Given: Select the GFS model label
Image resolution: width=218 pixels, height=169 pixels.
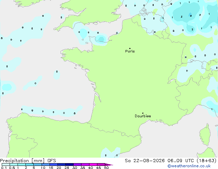Looking at the screenshot, I should 52,161.
